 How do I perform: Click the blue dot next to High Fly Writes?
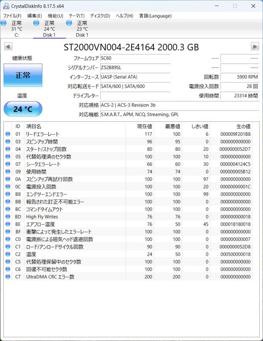tap(8, 217)
